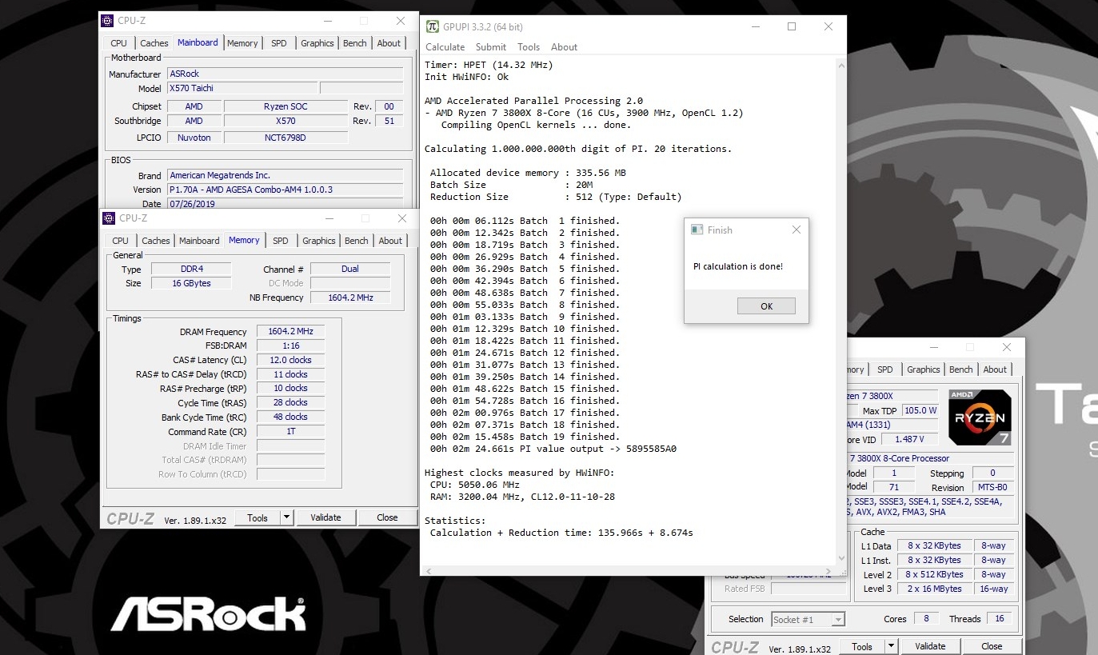The image size is (1098, 655).
Task: Select Bench tab in CPU window
Action: (x=961, y=369)
